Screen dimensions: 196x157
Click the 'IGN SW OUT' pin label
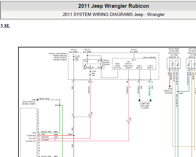[31, 141]
